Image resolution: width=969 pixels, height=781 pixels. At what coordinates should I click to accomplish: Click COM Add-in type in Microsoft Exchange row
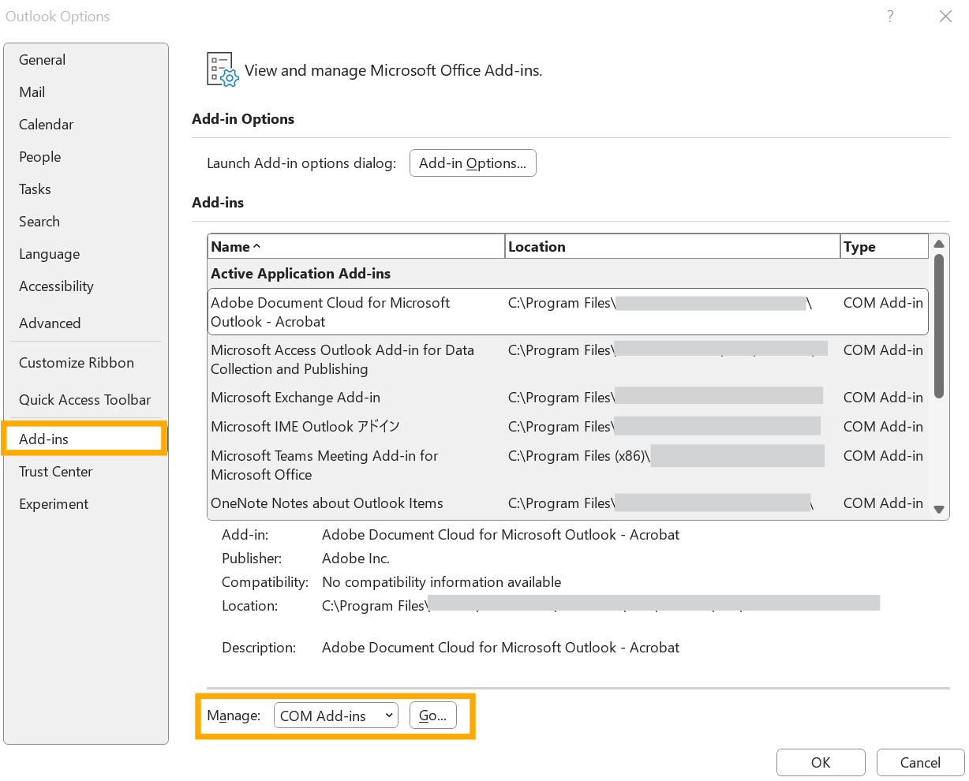pos(883,398)
